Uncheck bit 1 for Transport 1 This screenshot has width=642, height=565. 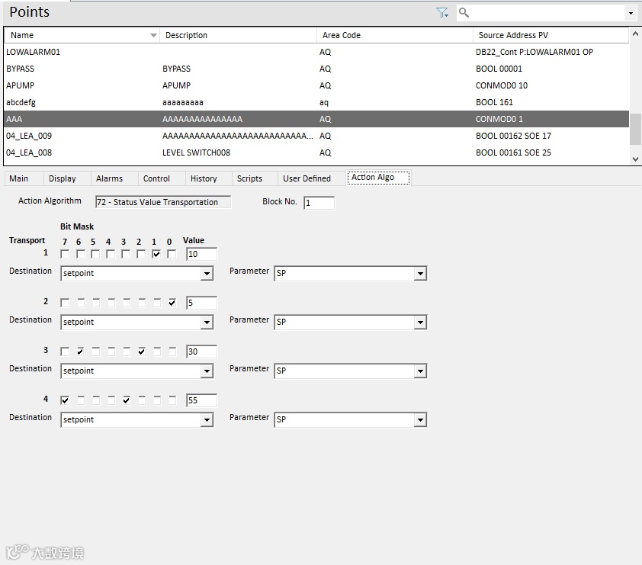coord(156,254)
